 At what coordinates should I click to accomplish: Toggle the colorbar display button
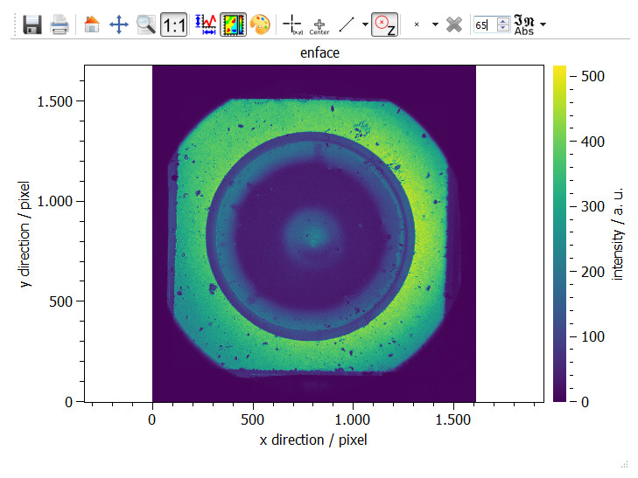click(x=233, y=24)
